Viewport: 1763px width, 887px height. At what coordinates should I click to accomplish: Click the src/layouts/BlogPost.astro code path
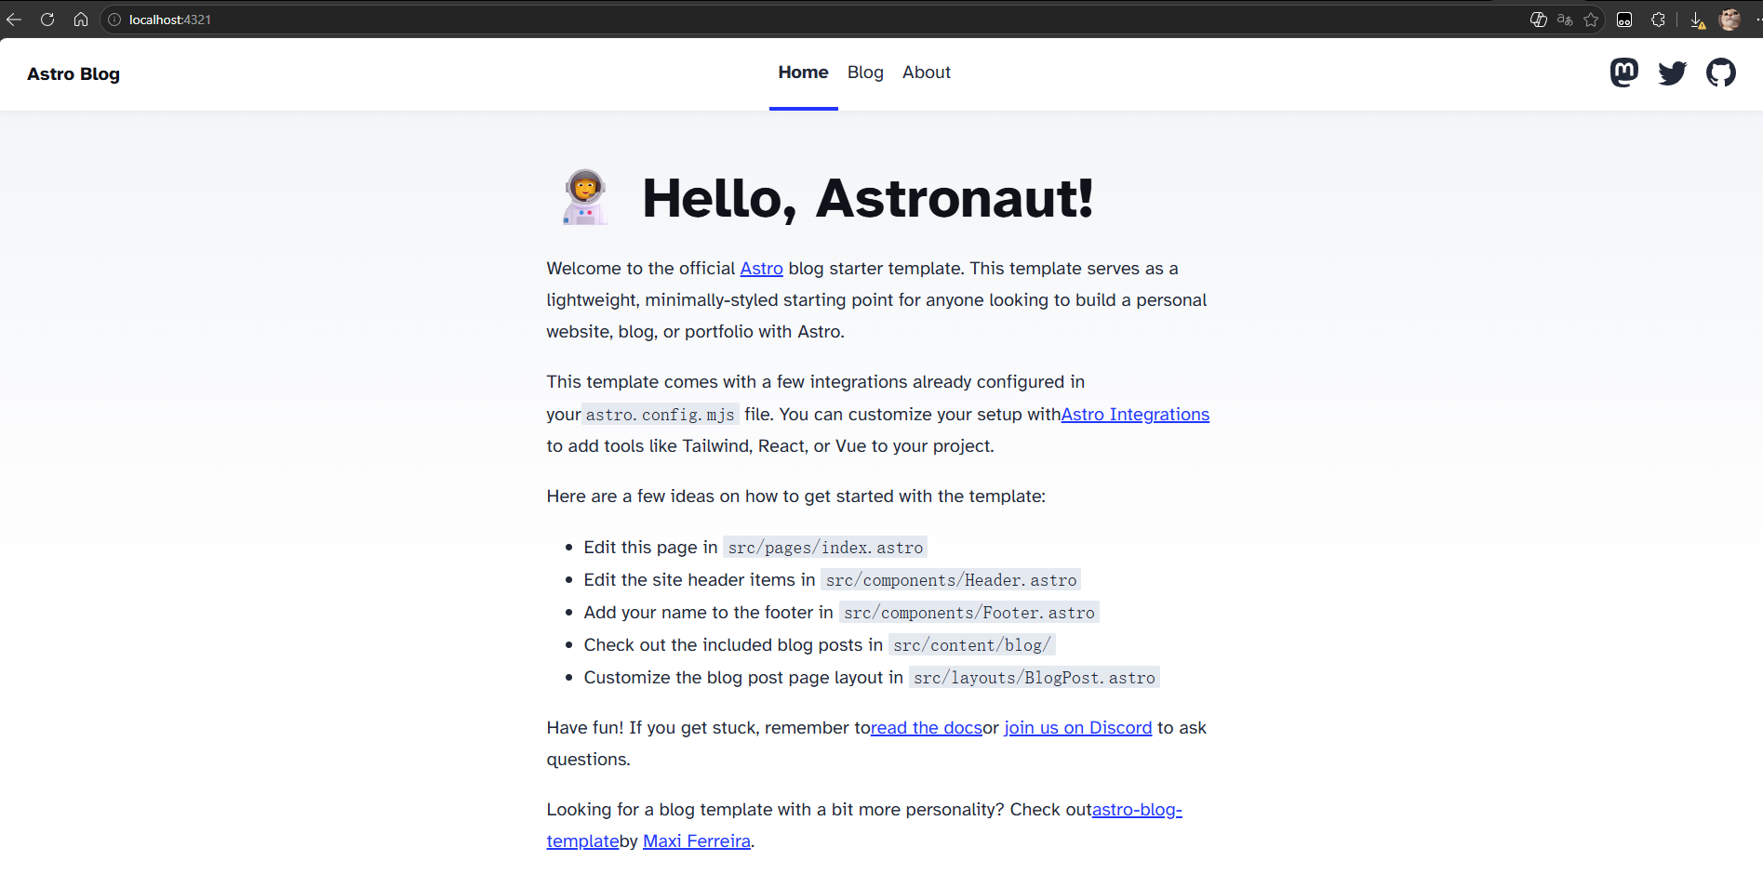pyautogui.click(x=1035, y=678)
